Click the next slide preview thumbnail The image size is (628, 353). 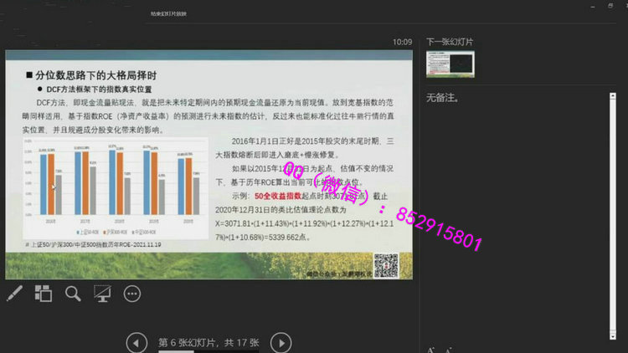(450, 64)
